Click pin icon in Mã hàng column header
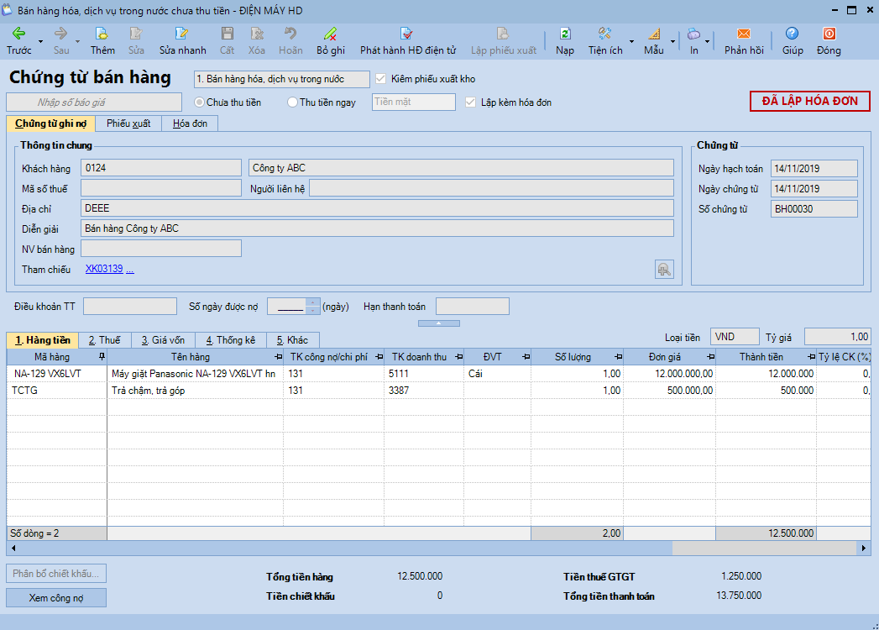879x630 pixels. point(102,357)
